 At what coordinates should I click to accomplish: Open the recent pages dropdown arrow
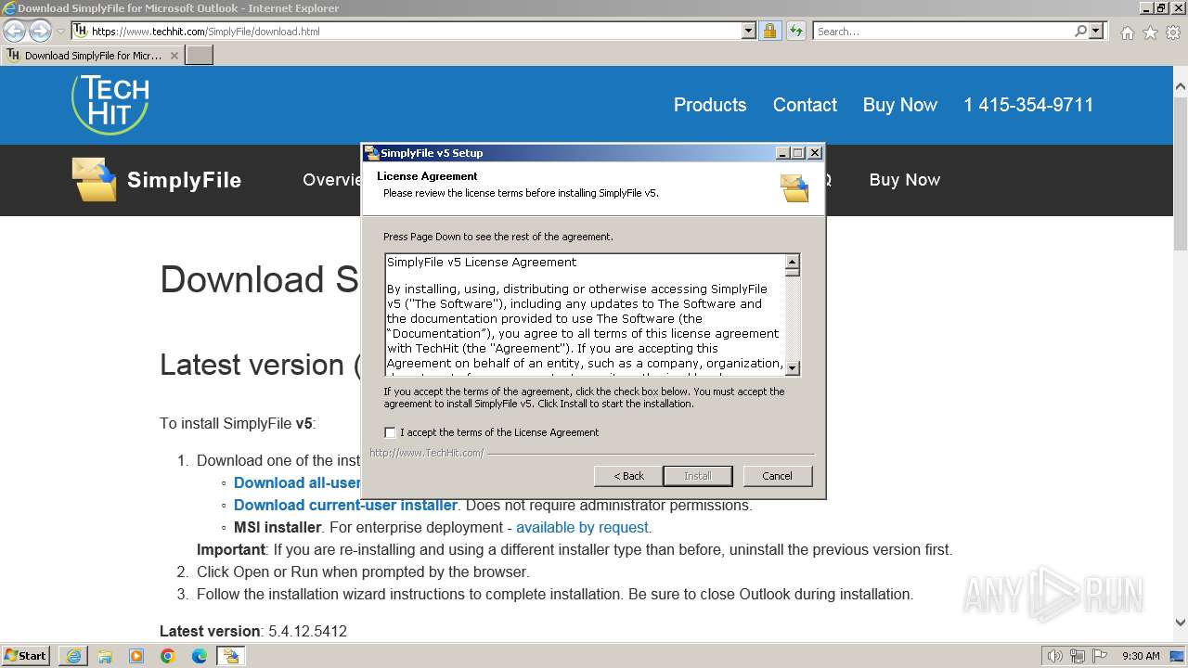point(60,31)
